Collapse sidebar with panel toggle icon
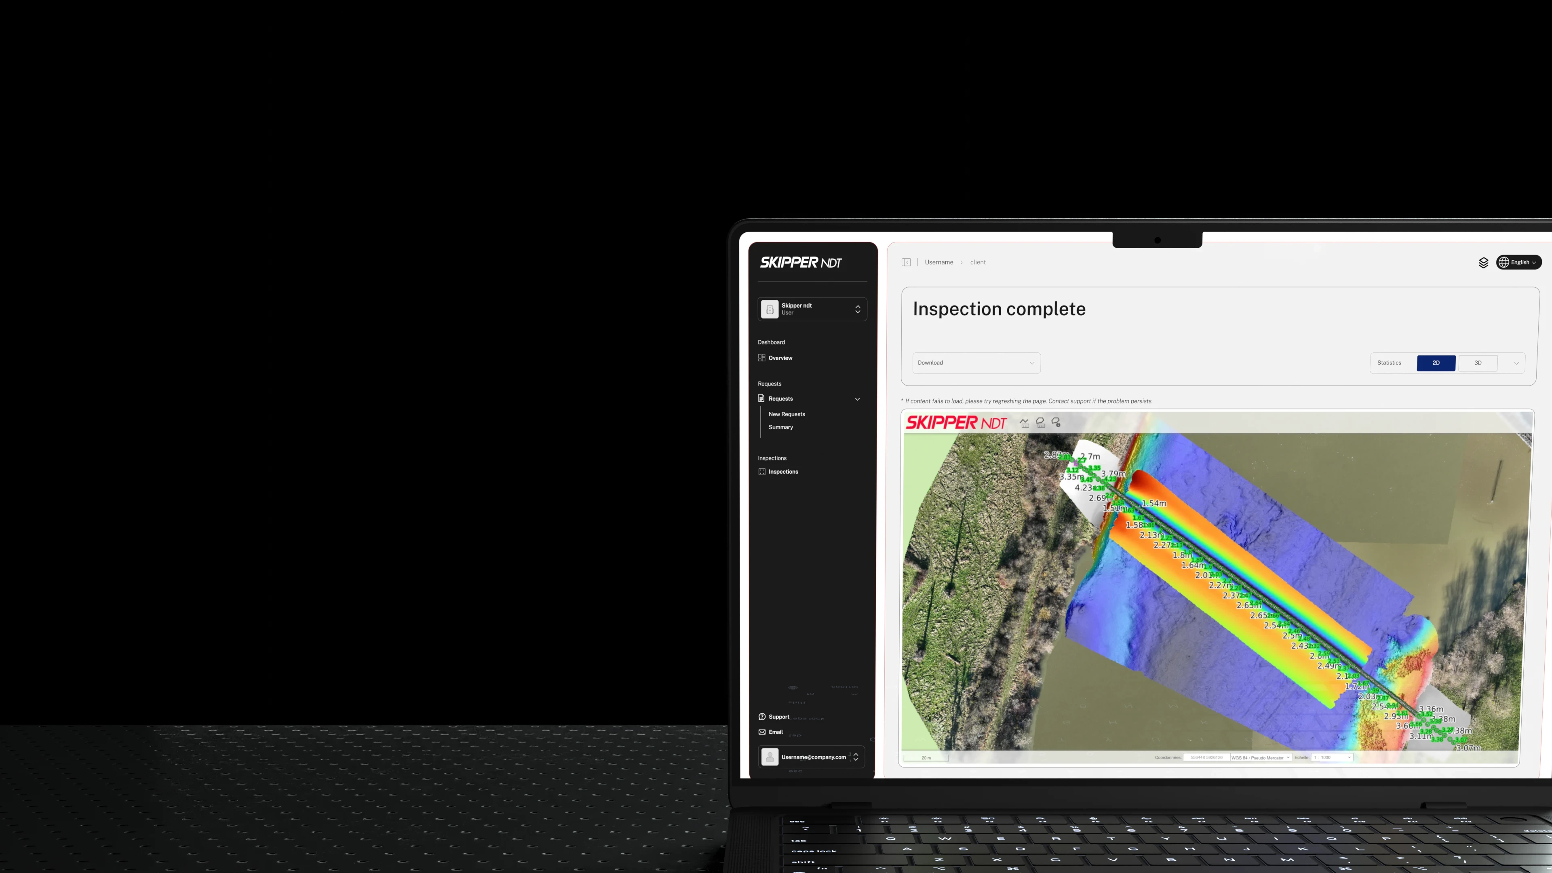 [x=906, y=262]
